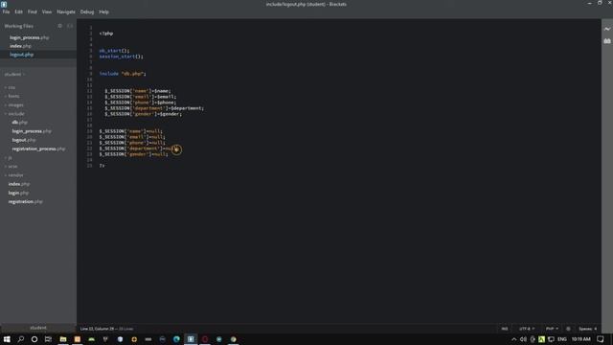This screenshot has width=613, height=345.
Task: Click the ENG language indicator
Action: pos(562,339)
